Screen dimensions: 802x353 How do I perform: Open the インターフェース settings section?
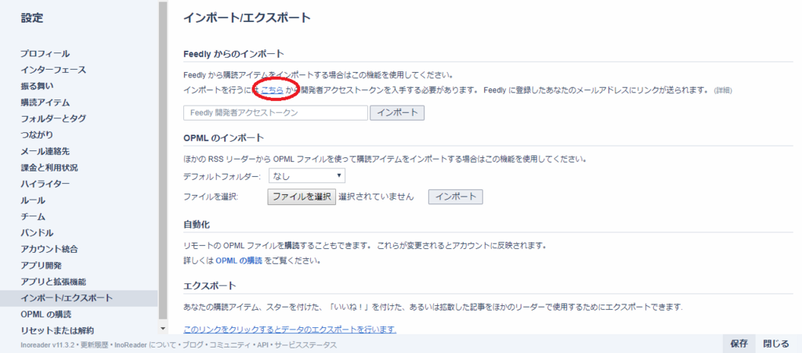pos(53,70)
